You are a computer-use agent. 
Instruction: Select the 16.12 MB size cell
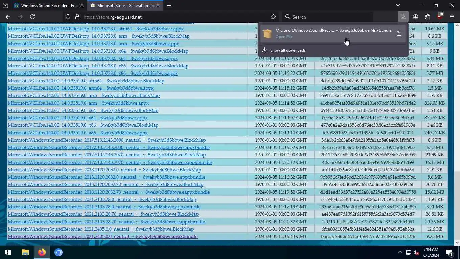[x=434, y=162]
